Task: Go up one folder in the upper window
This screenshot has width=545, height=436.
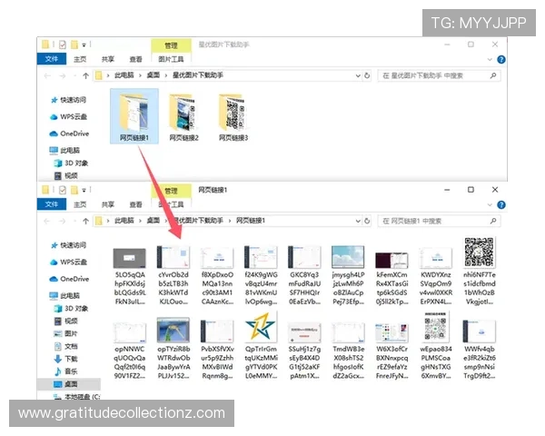Action: pyautogui.click(x=86, y=75)
